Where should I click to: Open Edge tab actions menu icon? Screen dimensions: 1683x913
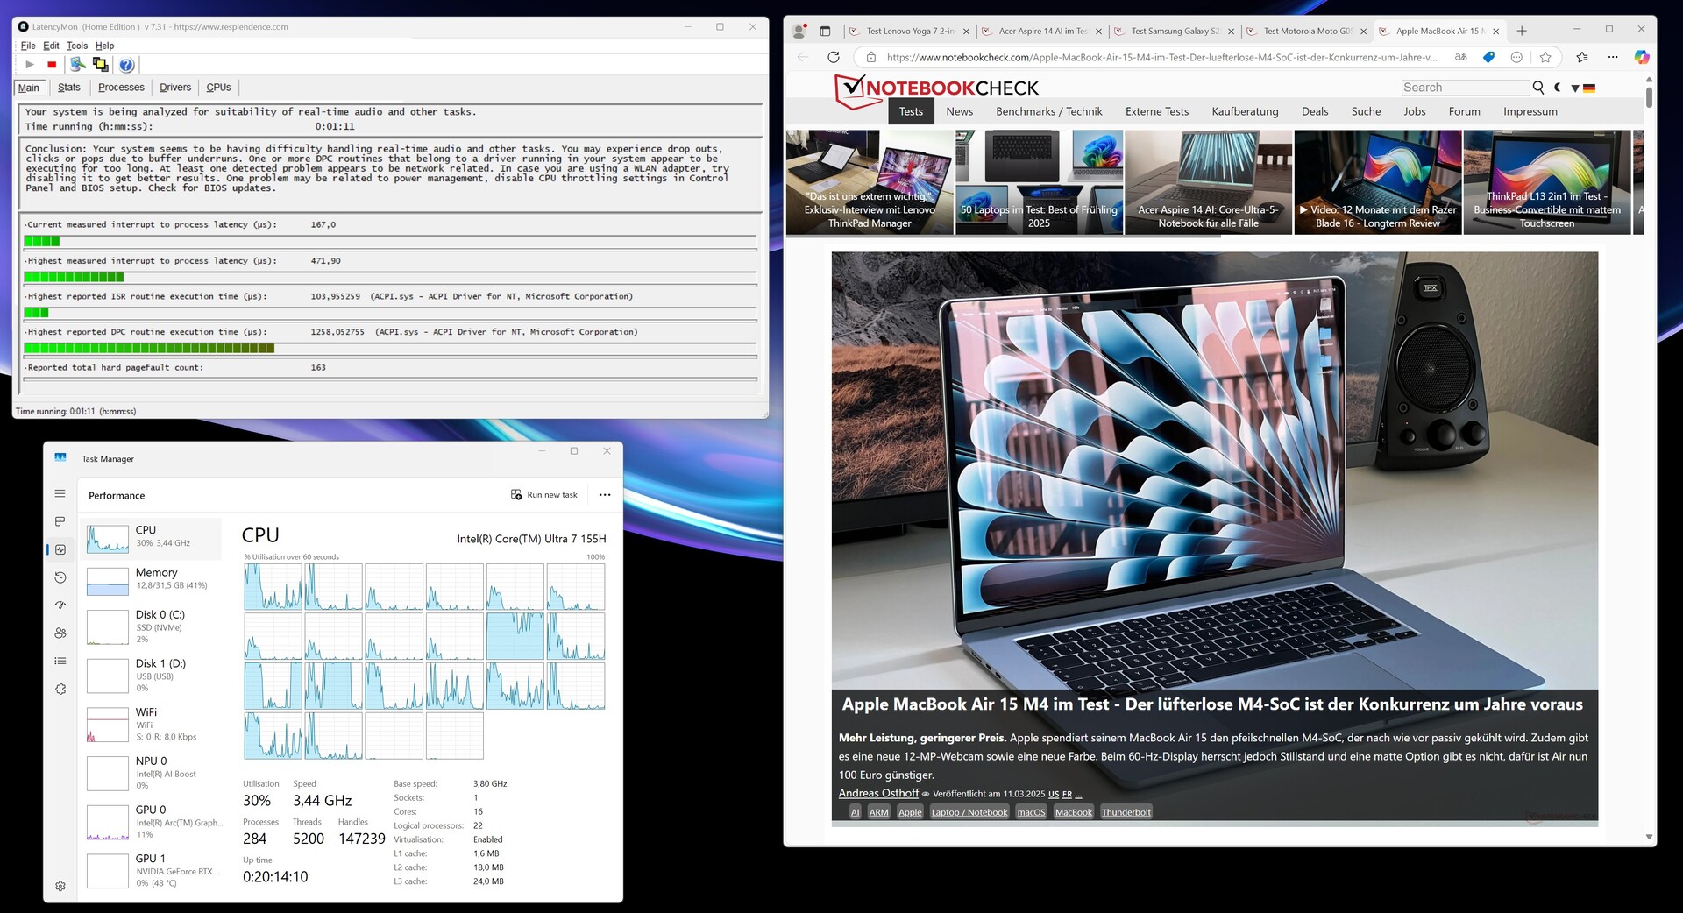point(825,31)
